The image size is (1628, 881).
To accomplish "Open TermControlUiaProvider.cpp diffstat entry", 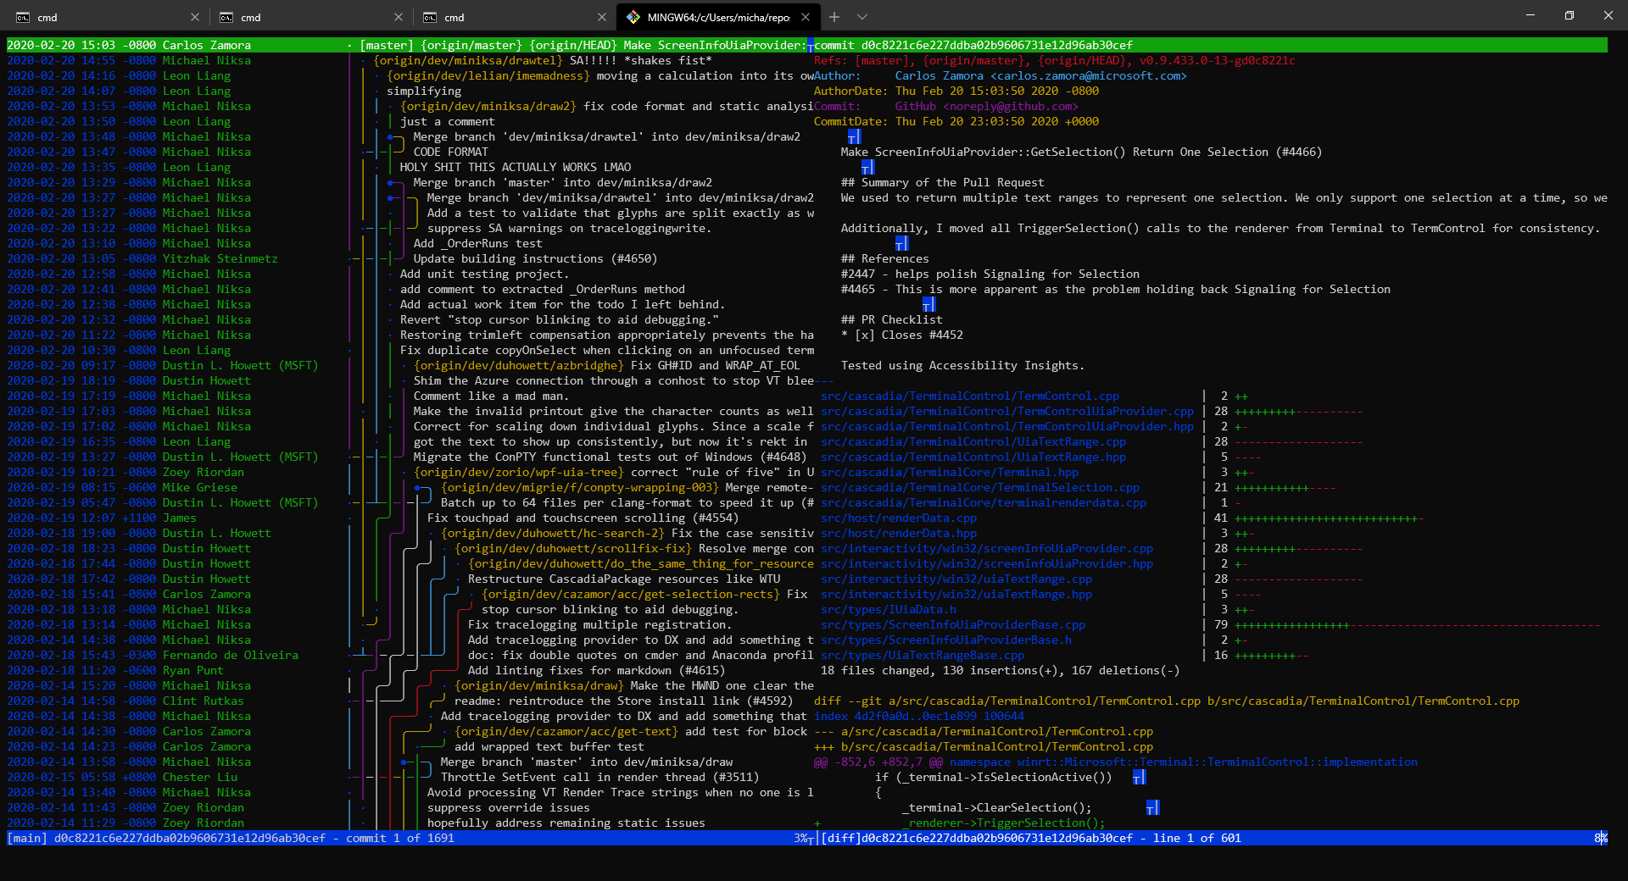I will click(1007, 411).
